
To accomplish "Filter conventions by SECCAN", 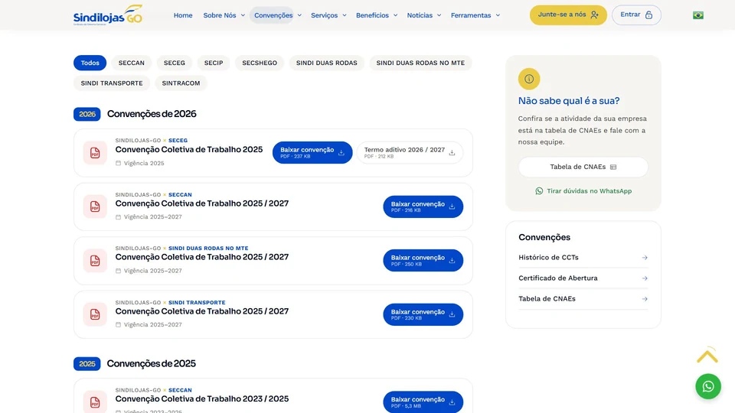I will click(x=131, y=63).
